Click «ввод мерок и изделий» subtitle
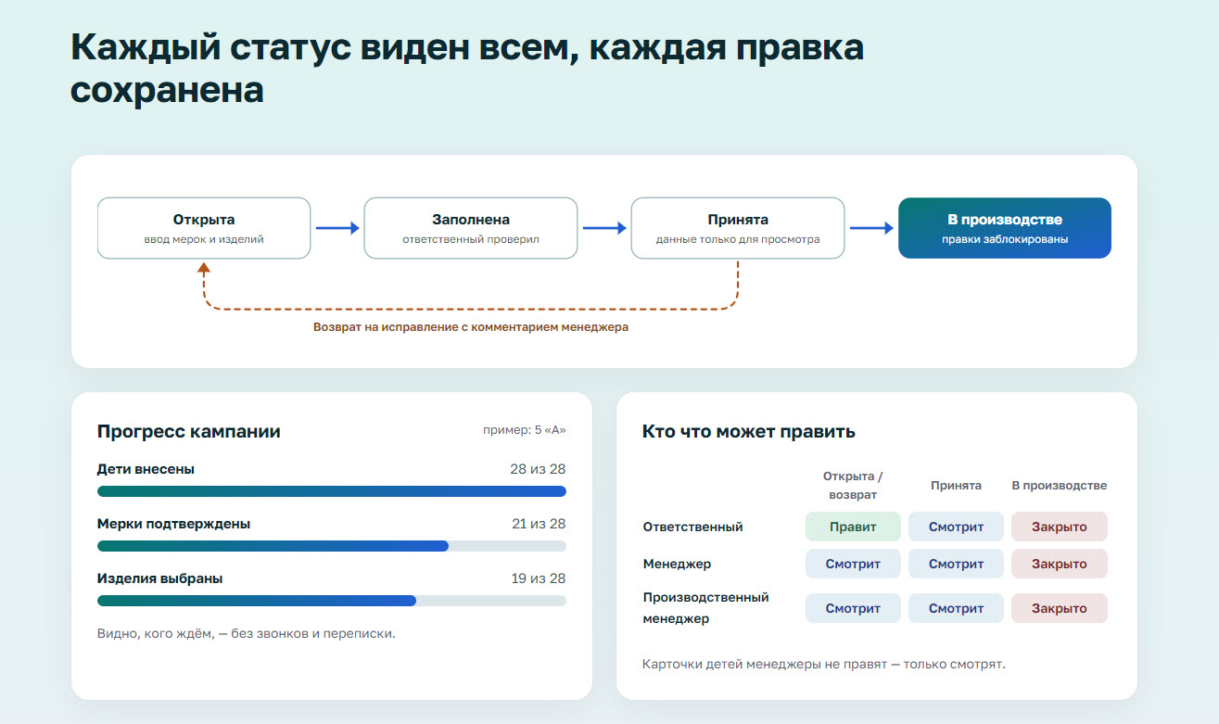Screen dimensions: 1219x724 (x=204, y=239)
